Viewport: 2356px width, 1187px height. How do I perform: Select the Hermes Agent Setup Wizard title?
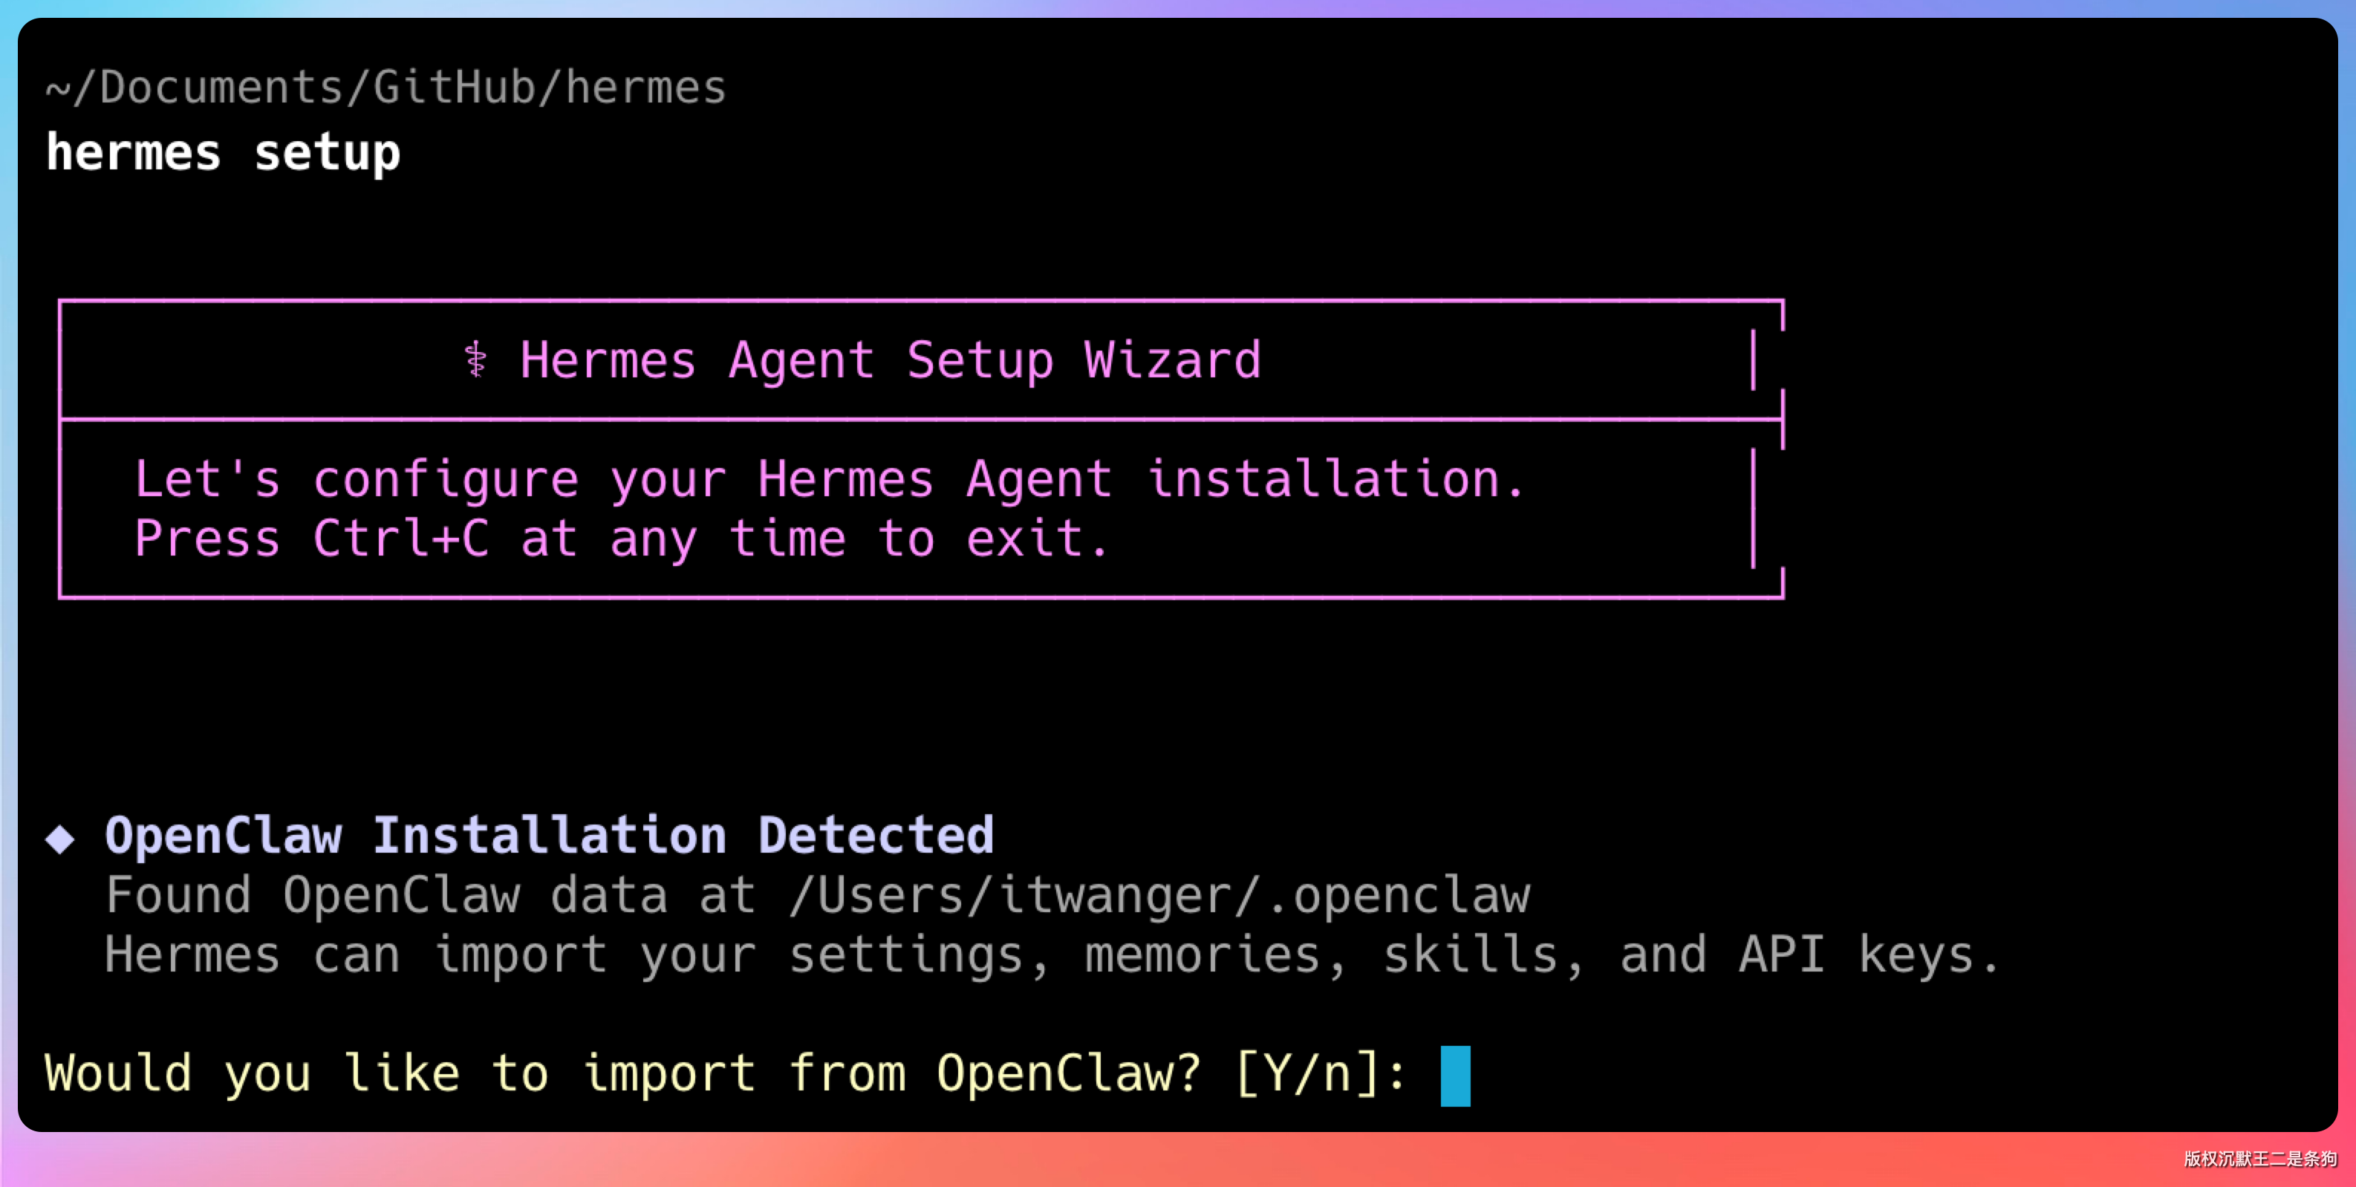point(890,360)
